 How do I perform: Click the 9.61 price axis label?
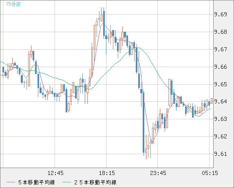221,154
